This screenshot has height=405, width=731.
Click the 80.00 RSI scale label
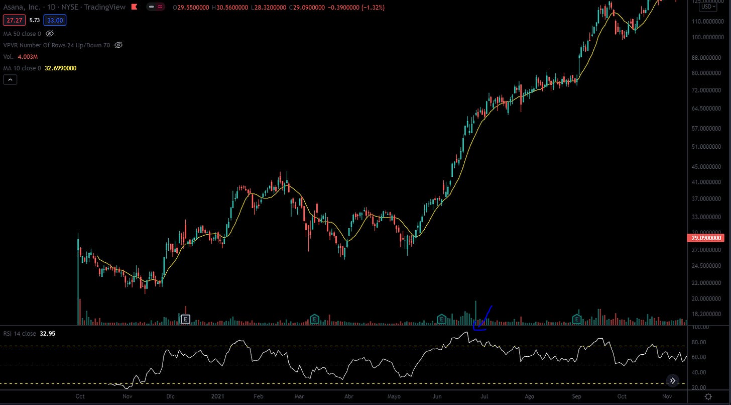(699, 342)
